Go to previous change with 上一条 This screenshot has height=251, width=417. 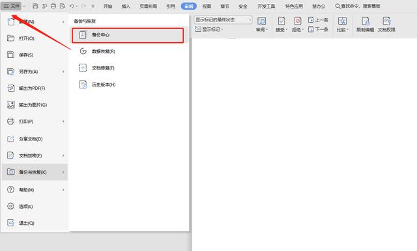click(x=318, y=20)
